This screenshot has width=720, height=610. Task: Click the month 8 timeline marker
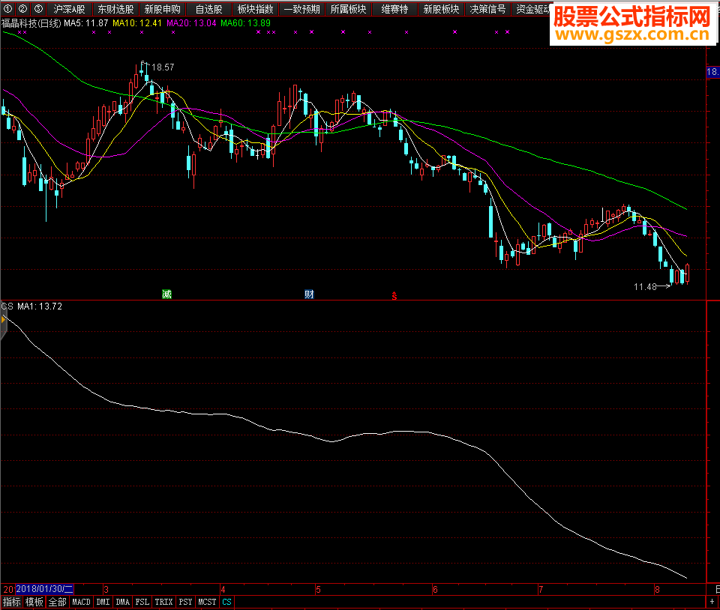tap(657, 589)
